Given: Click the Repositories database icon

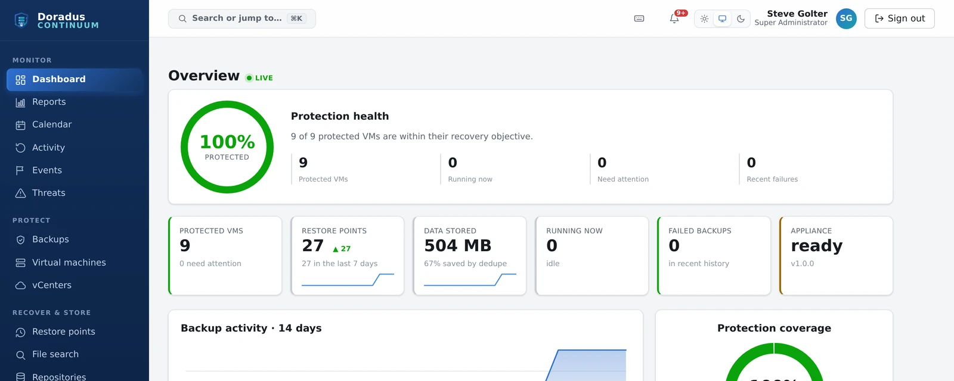Looking at the screenshot, I should (x=20, y=377).
